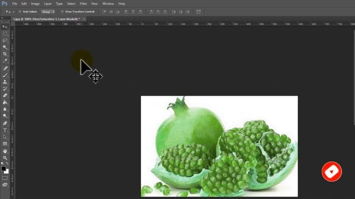This screenshot has height=199, width=355.
Task: Swap foreground and background colors
Action: pos(7,164)
